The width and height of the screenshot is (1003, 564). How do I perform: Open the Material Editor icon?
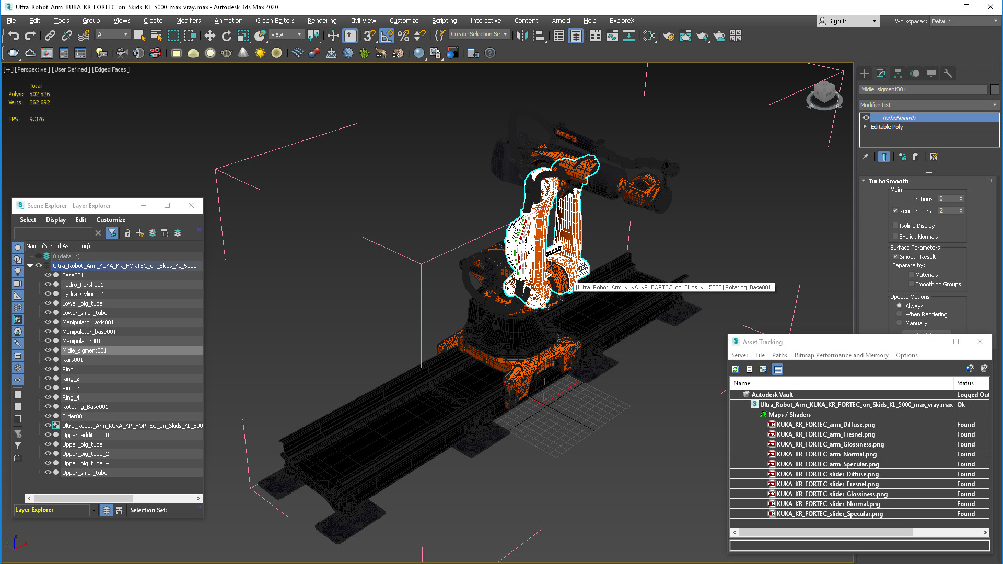tap(648, 36)
